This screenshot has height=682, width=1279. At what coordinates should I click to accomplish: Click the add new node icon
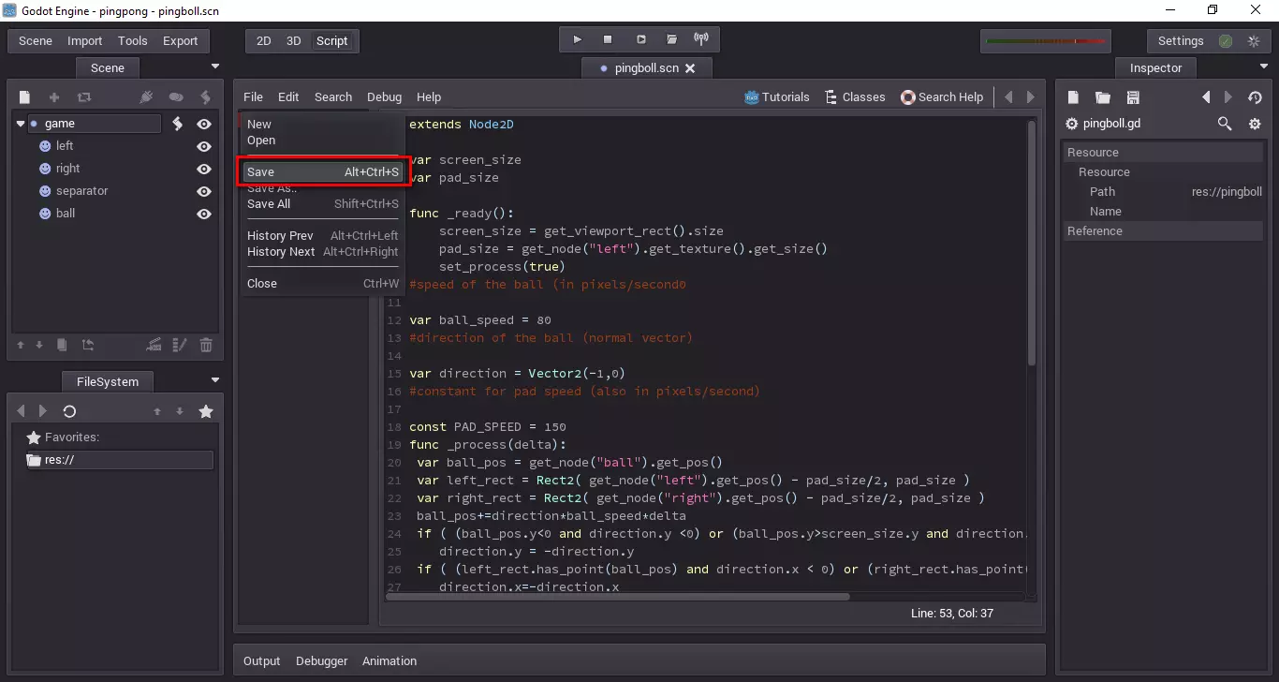(54, 97)
